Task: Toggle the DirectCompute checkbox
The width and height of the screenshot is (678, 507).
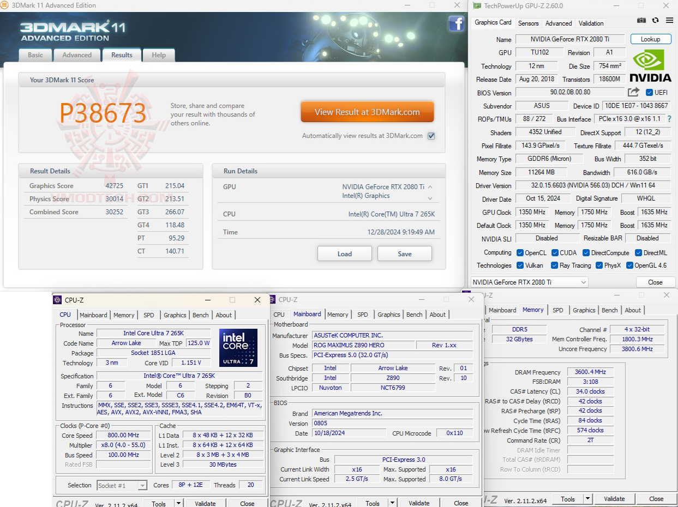Action: click(586, 253)
